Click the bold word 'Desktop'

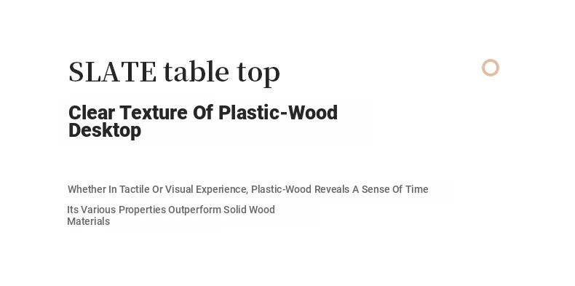105,130
